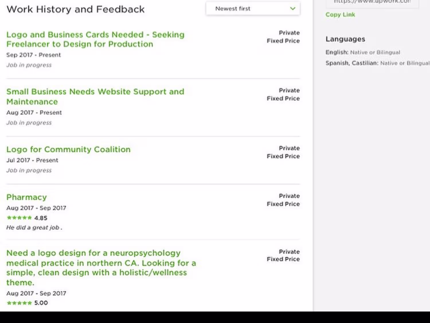Open Logo and Business Cards Needed job
Screen dimensions: 430x323
[95, 39]
